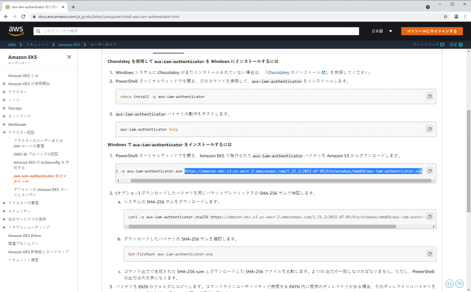This screenshot has width=471, height=292.
Task: Click the page vertical scrollbar
Action: [469, 161]
